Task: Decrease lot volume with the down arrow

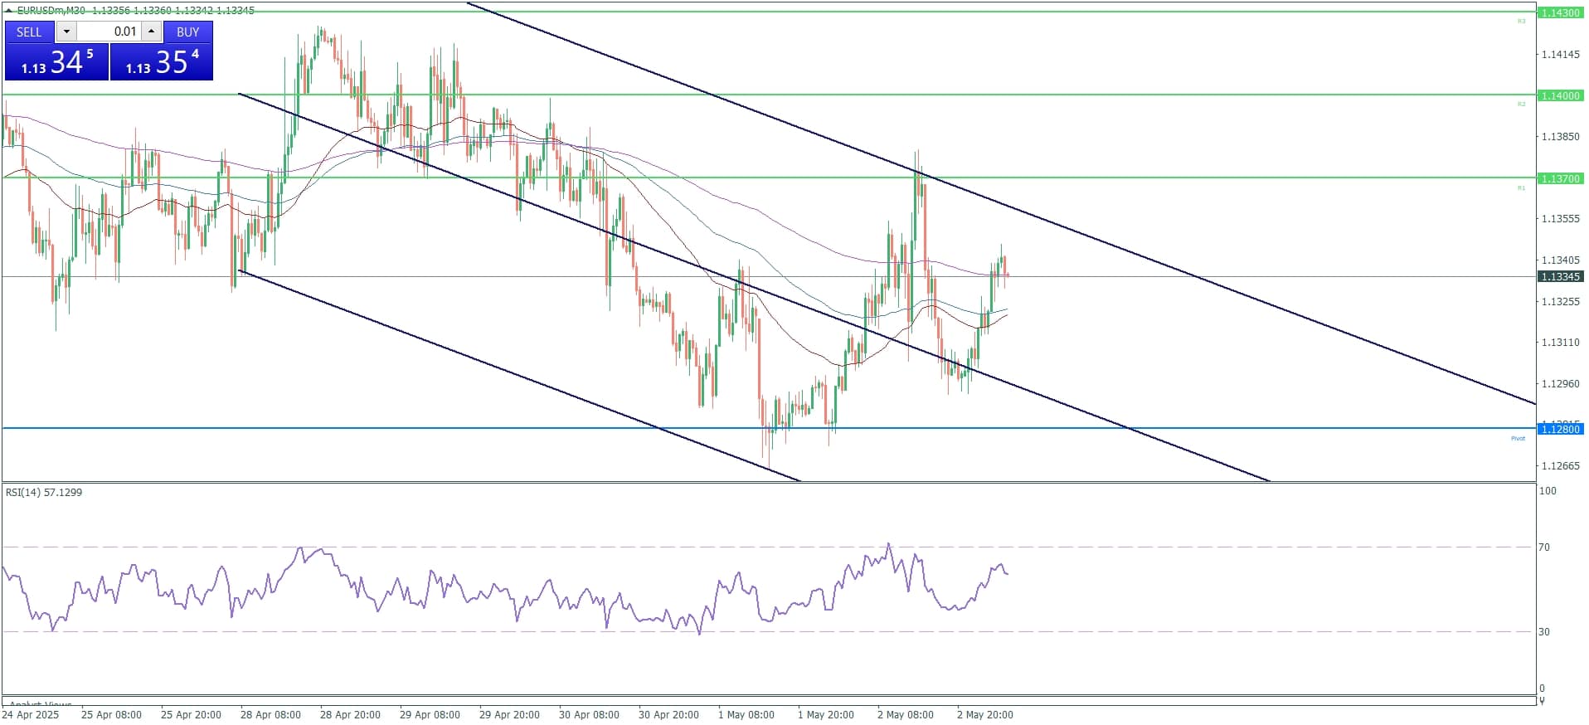Action: (66, 32)
